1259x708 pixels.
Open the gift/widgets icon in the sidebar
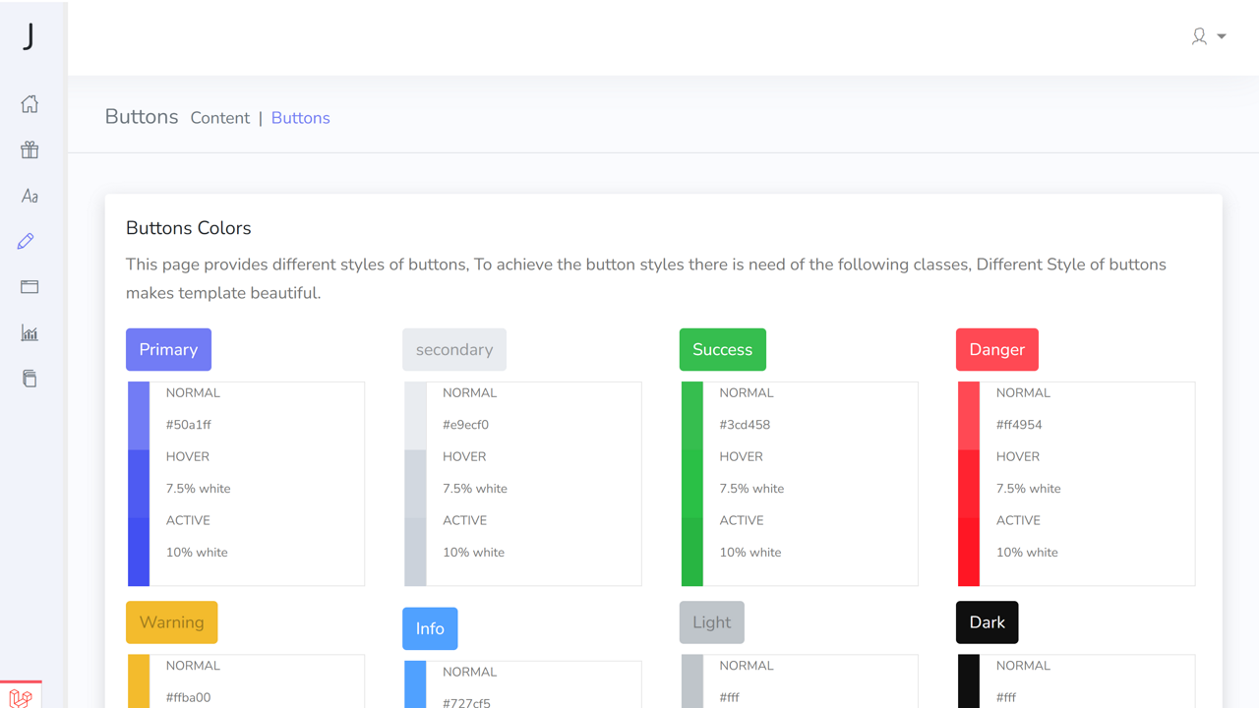click(30, 149)
